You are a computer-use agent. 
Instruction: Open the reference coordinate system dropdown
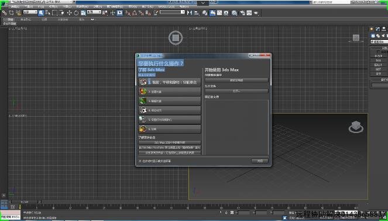click(x=94, y=12)
